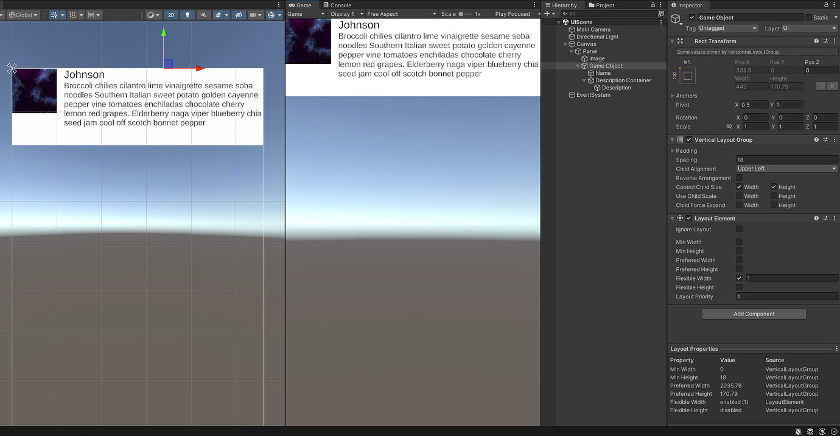This screenshot has height=436, width=840.
Task: Enable Child Force Expand Width checkbox
Action: pos(739,205)
